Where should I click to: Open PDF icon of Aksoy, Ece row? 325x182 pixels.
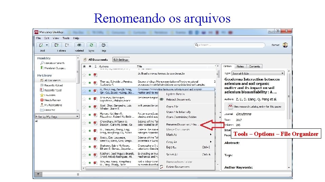pyautogui.click(x=95, y=139)
